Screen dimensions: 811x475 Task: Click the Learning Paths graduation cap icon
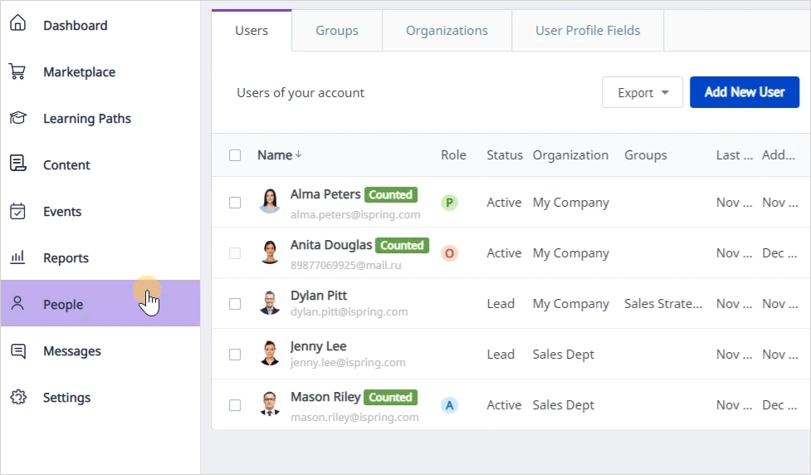[17, 119]
